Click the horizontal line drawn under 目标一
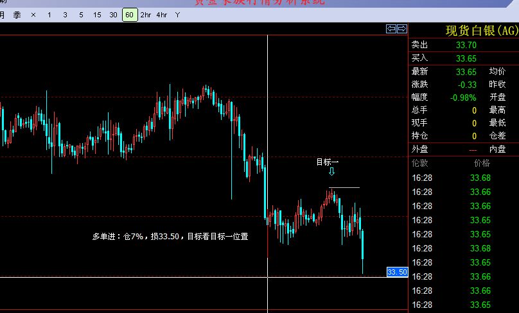Viewport: 519px width, 313px height. pyautogui.click(x=344, y=187)
